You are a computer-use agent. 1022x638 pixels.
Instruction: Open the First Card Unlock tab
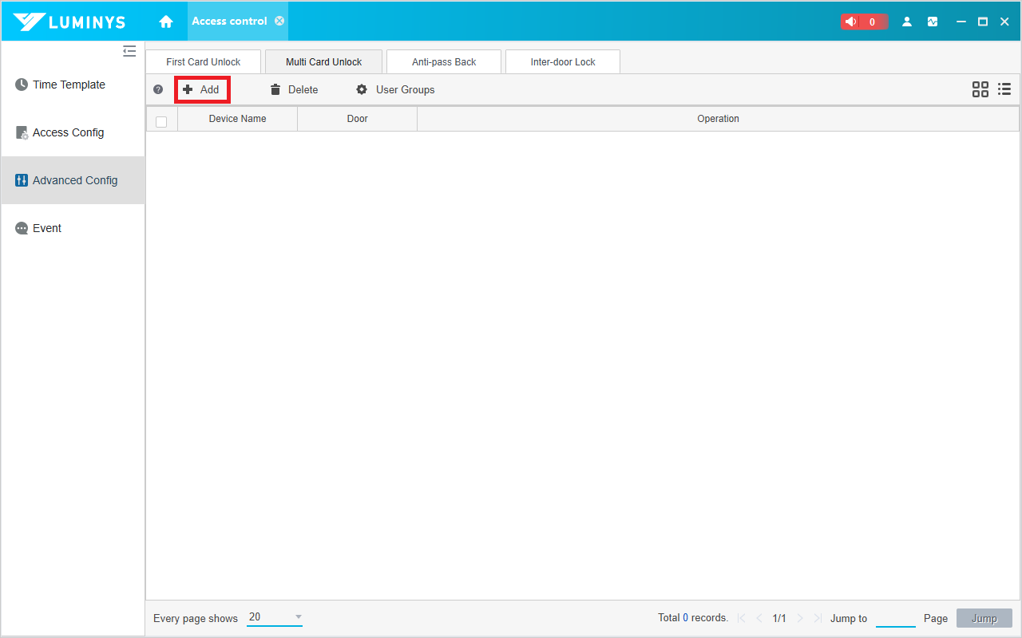click(204, 62)
